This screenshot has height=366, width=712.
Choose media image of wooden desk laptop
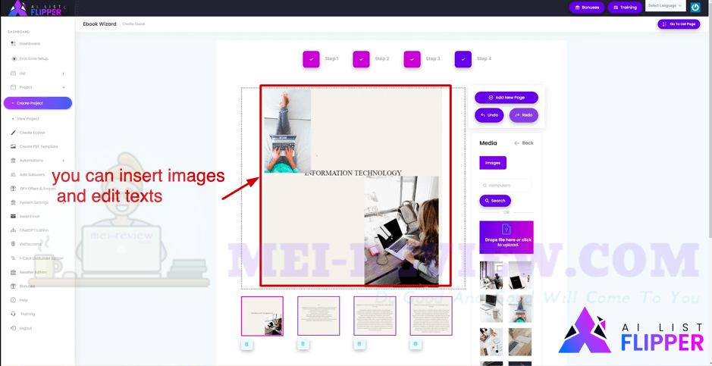point(520,342)
